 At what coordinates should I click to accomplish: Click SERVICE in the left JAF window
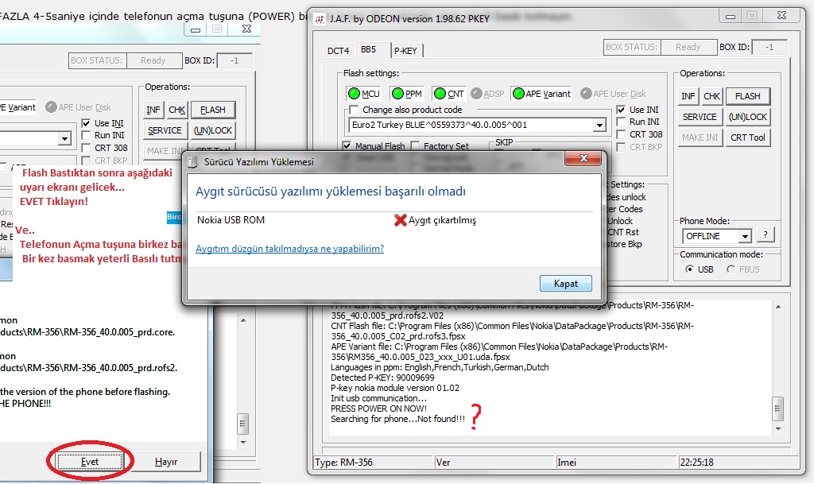pyautogui.click(x=165, y=130)
